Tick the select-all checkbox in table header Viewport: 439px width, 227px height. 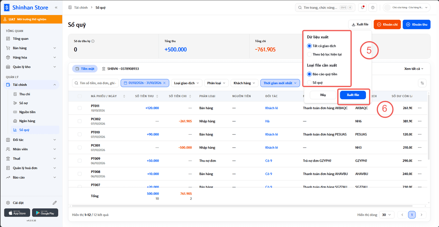pyautogui.click(x=80, y=96)
